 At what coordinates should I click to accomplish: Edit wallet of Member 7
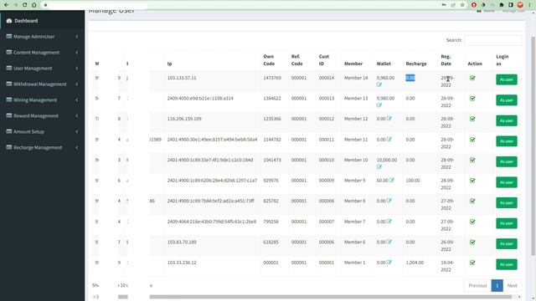pos(389,222)
